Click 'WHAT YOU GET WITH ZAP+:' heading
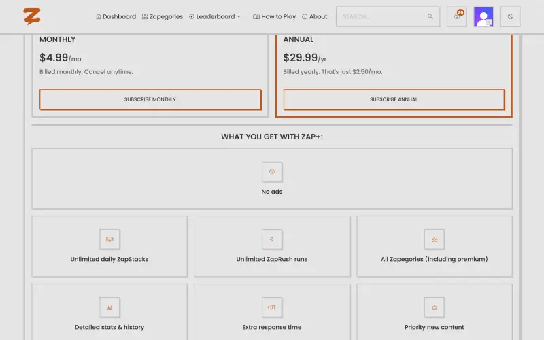Viewport: 544px width, 340px height. (272, 137)
